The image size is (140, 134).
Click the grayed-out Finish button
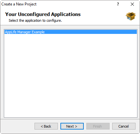coord(98,126)
